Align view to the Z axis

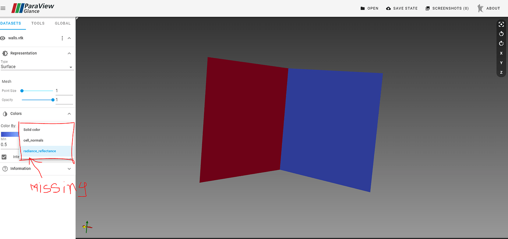coord(501,72)
